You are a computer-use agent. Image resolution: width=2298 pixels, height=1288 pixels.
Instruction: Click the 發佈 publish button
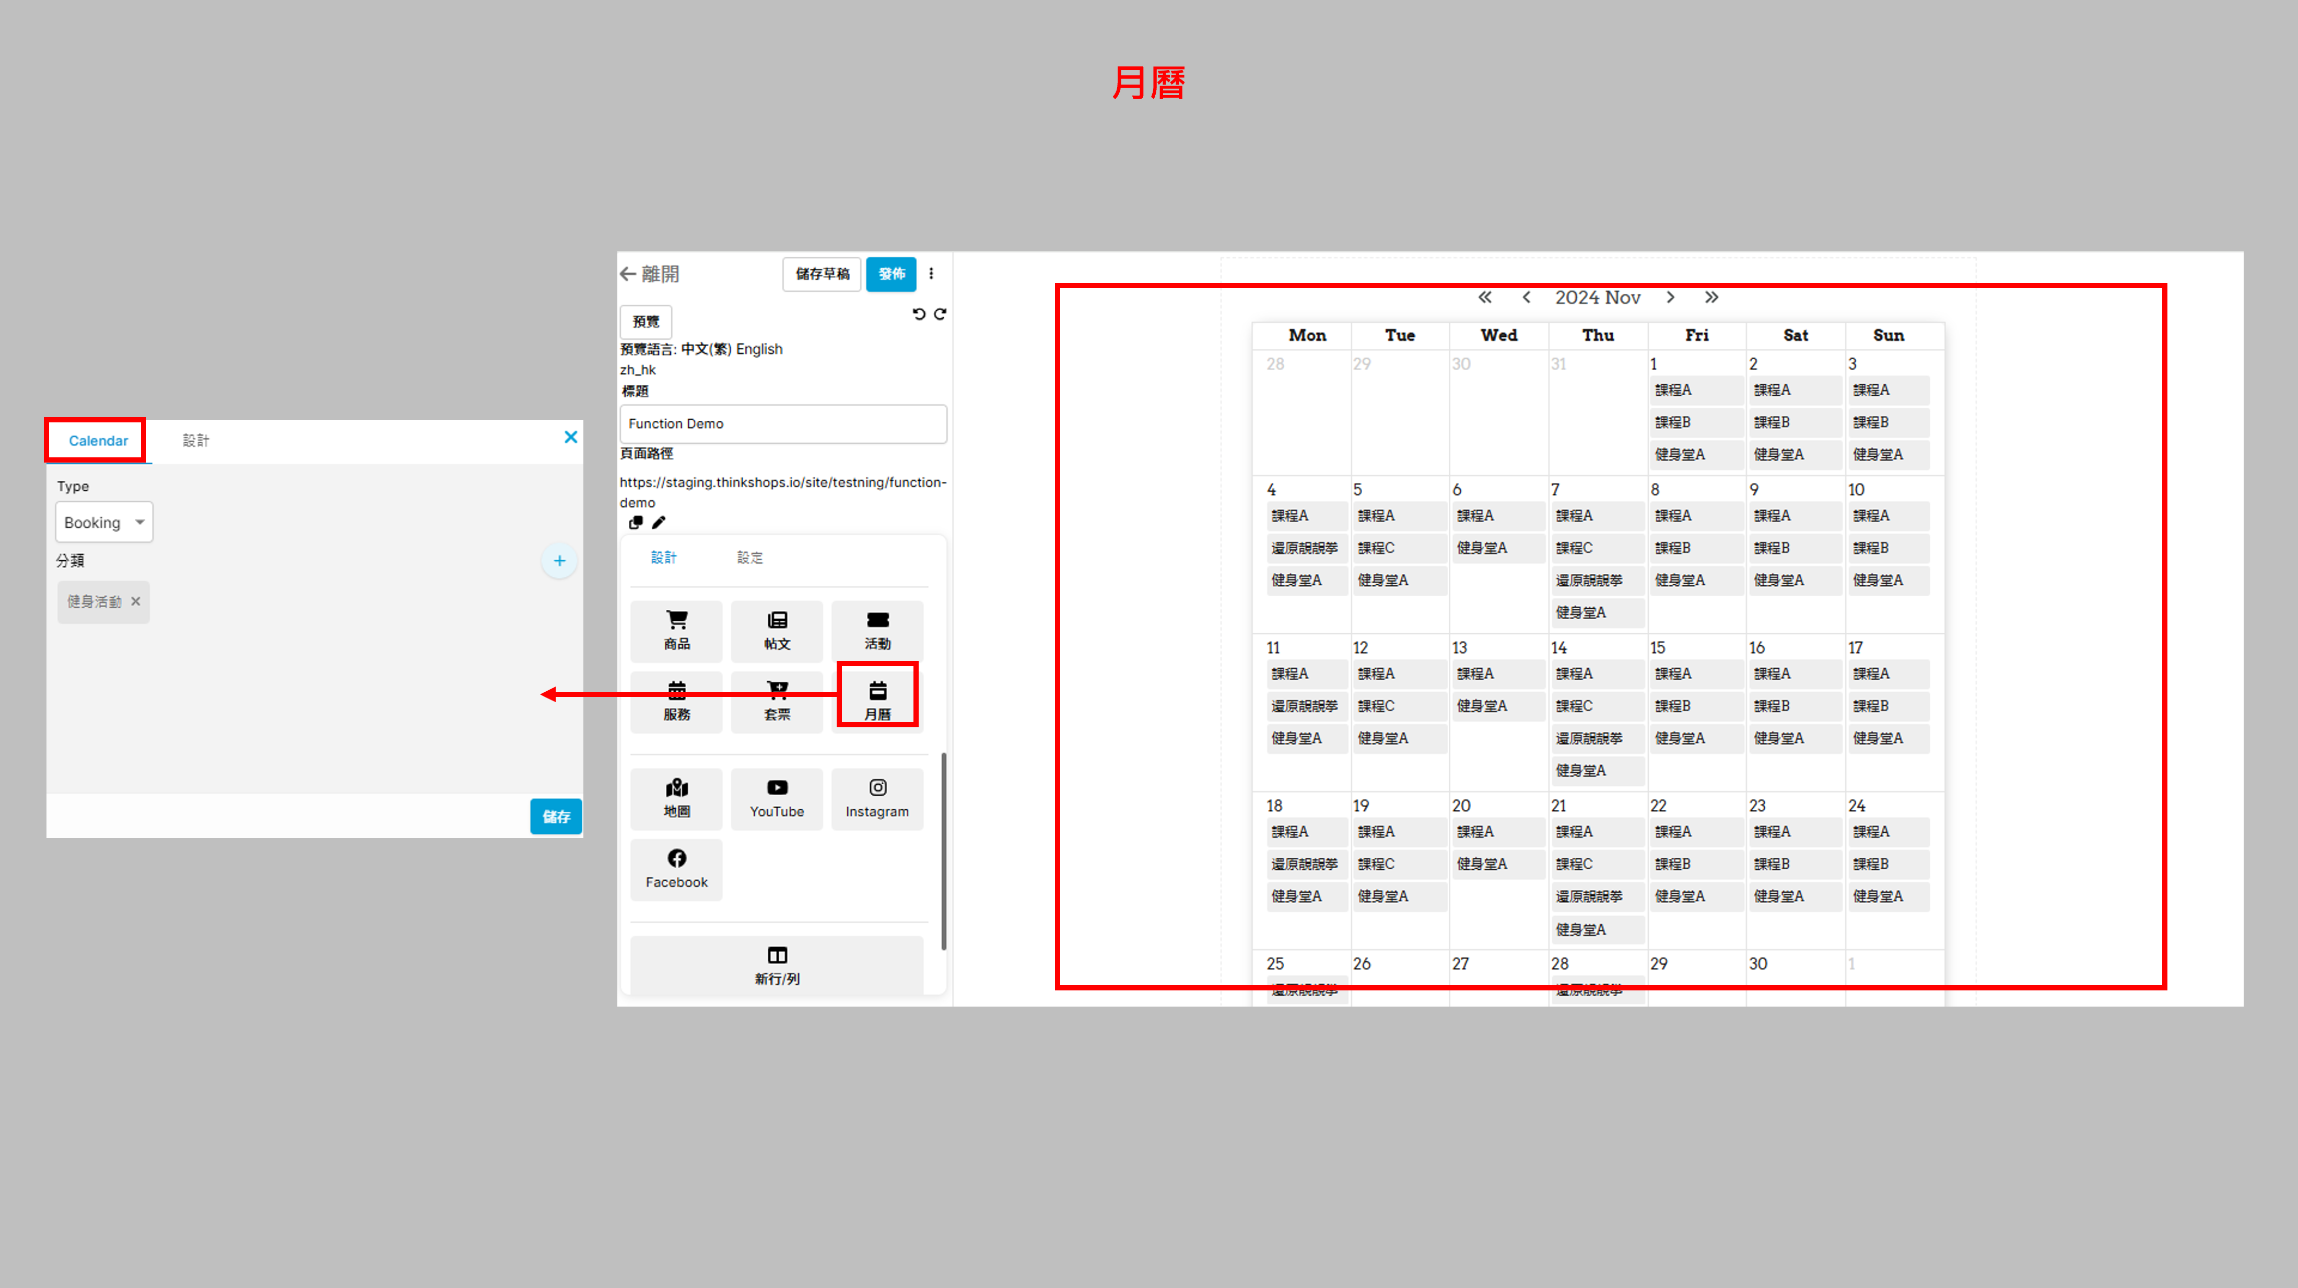point(890,274)
